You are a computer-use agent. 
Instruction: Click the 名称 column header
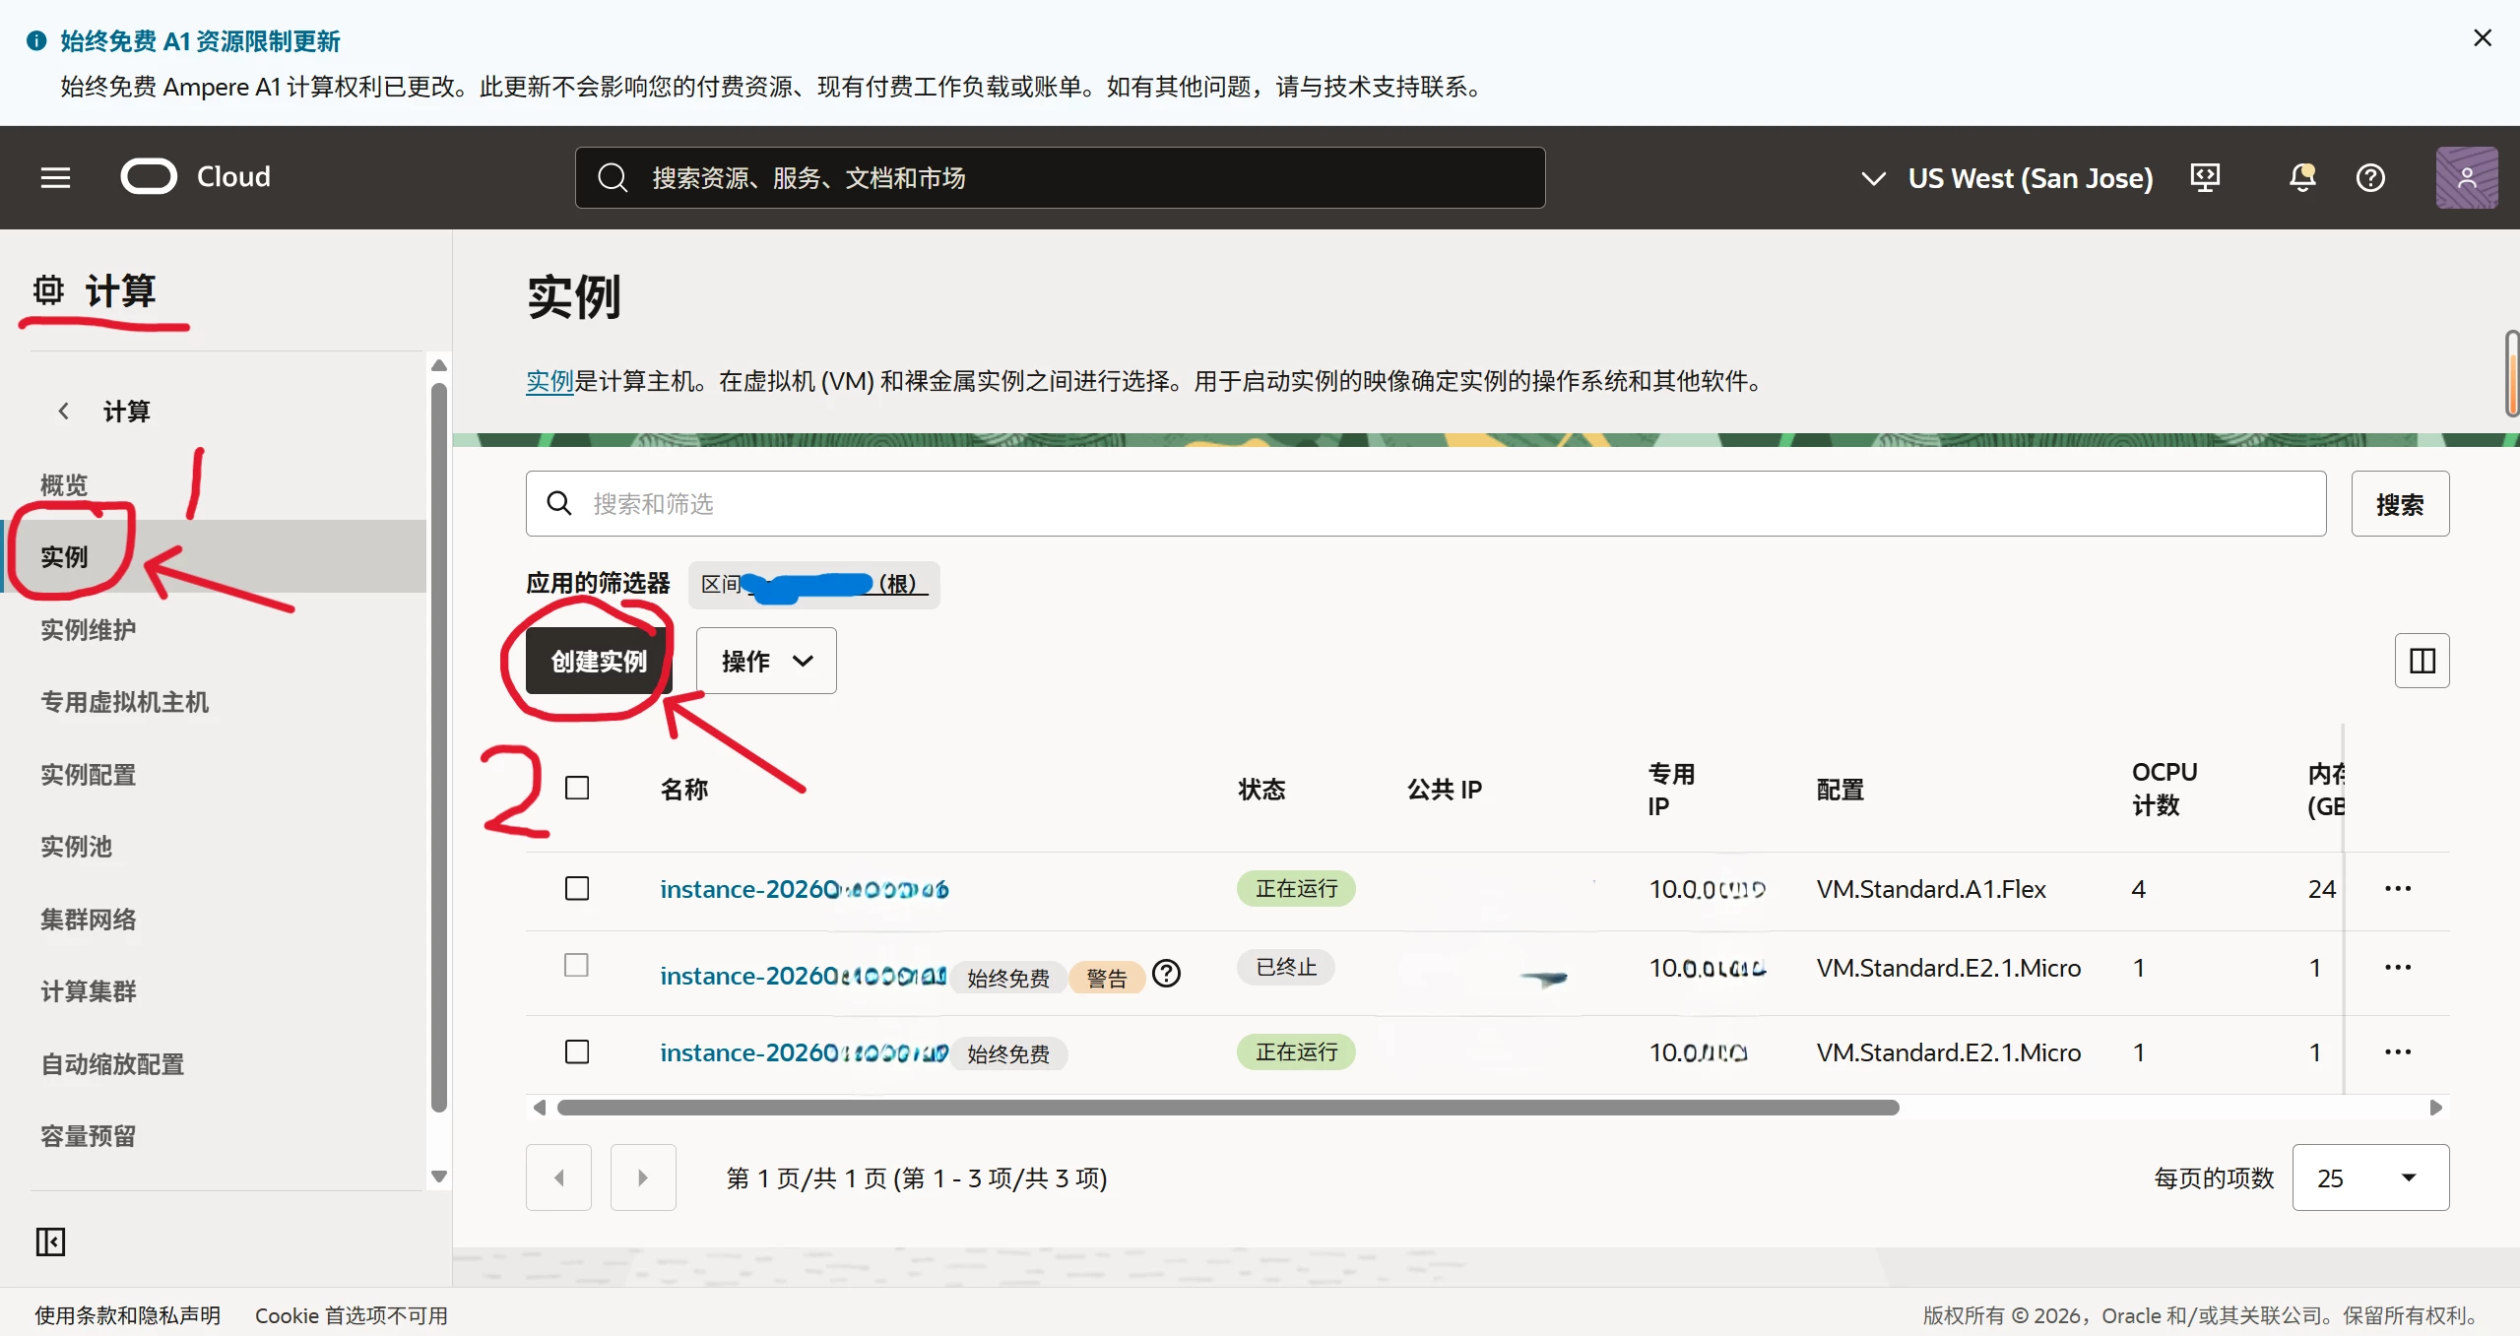(x=684, y=790)
